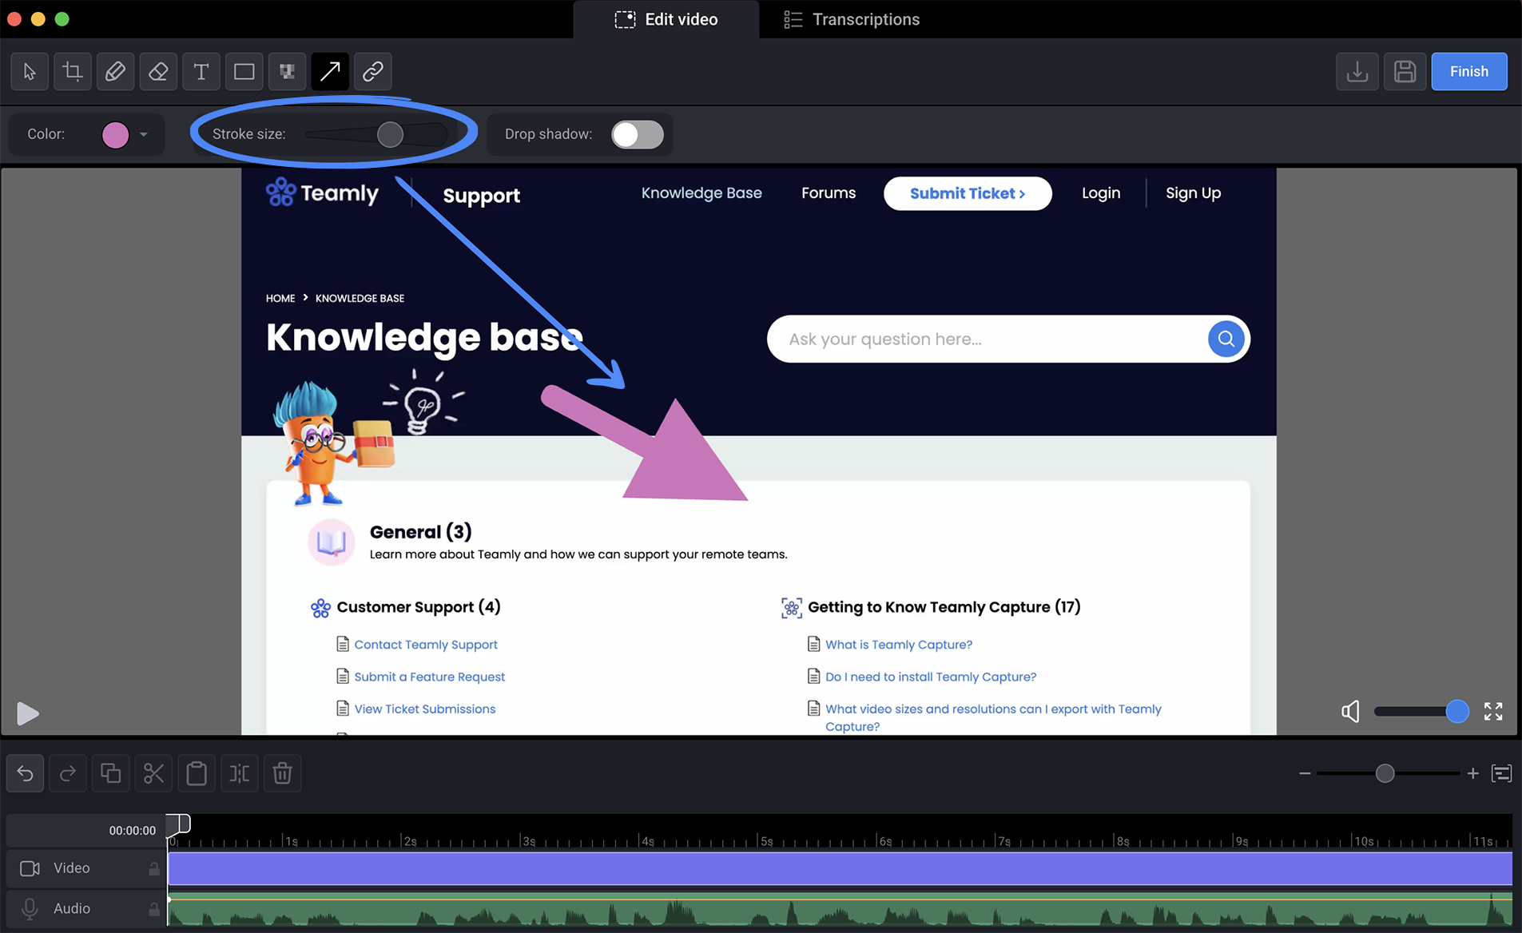Click the Finish button

click(1468, 72)
